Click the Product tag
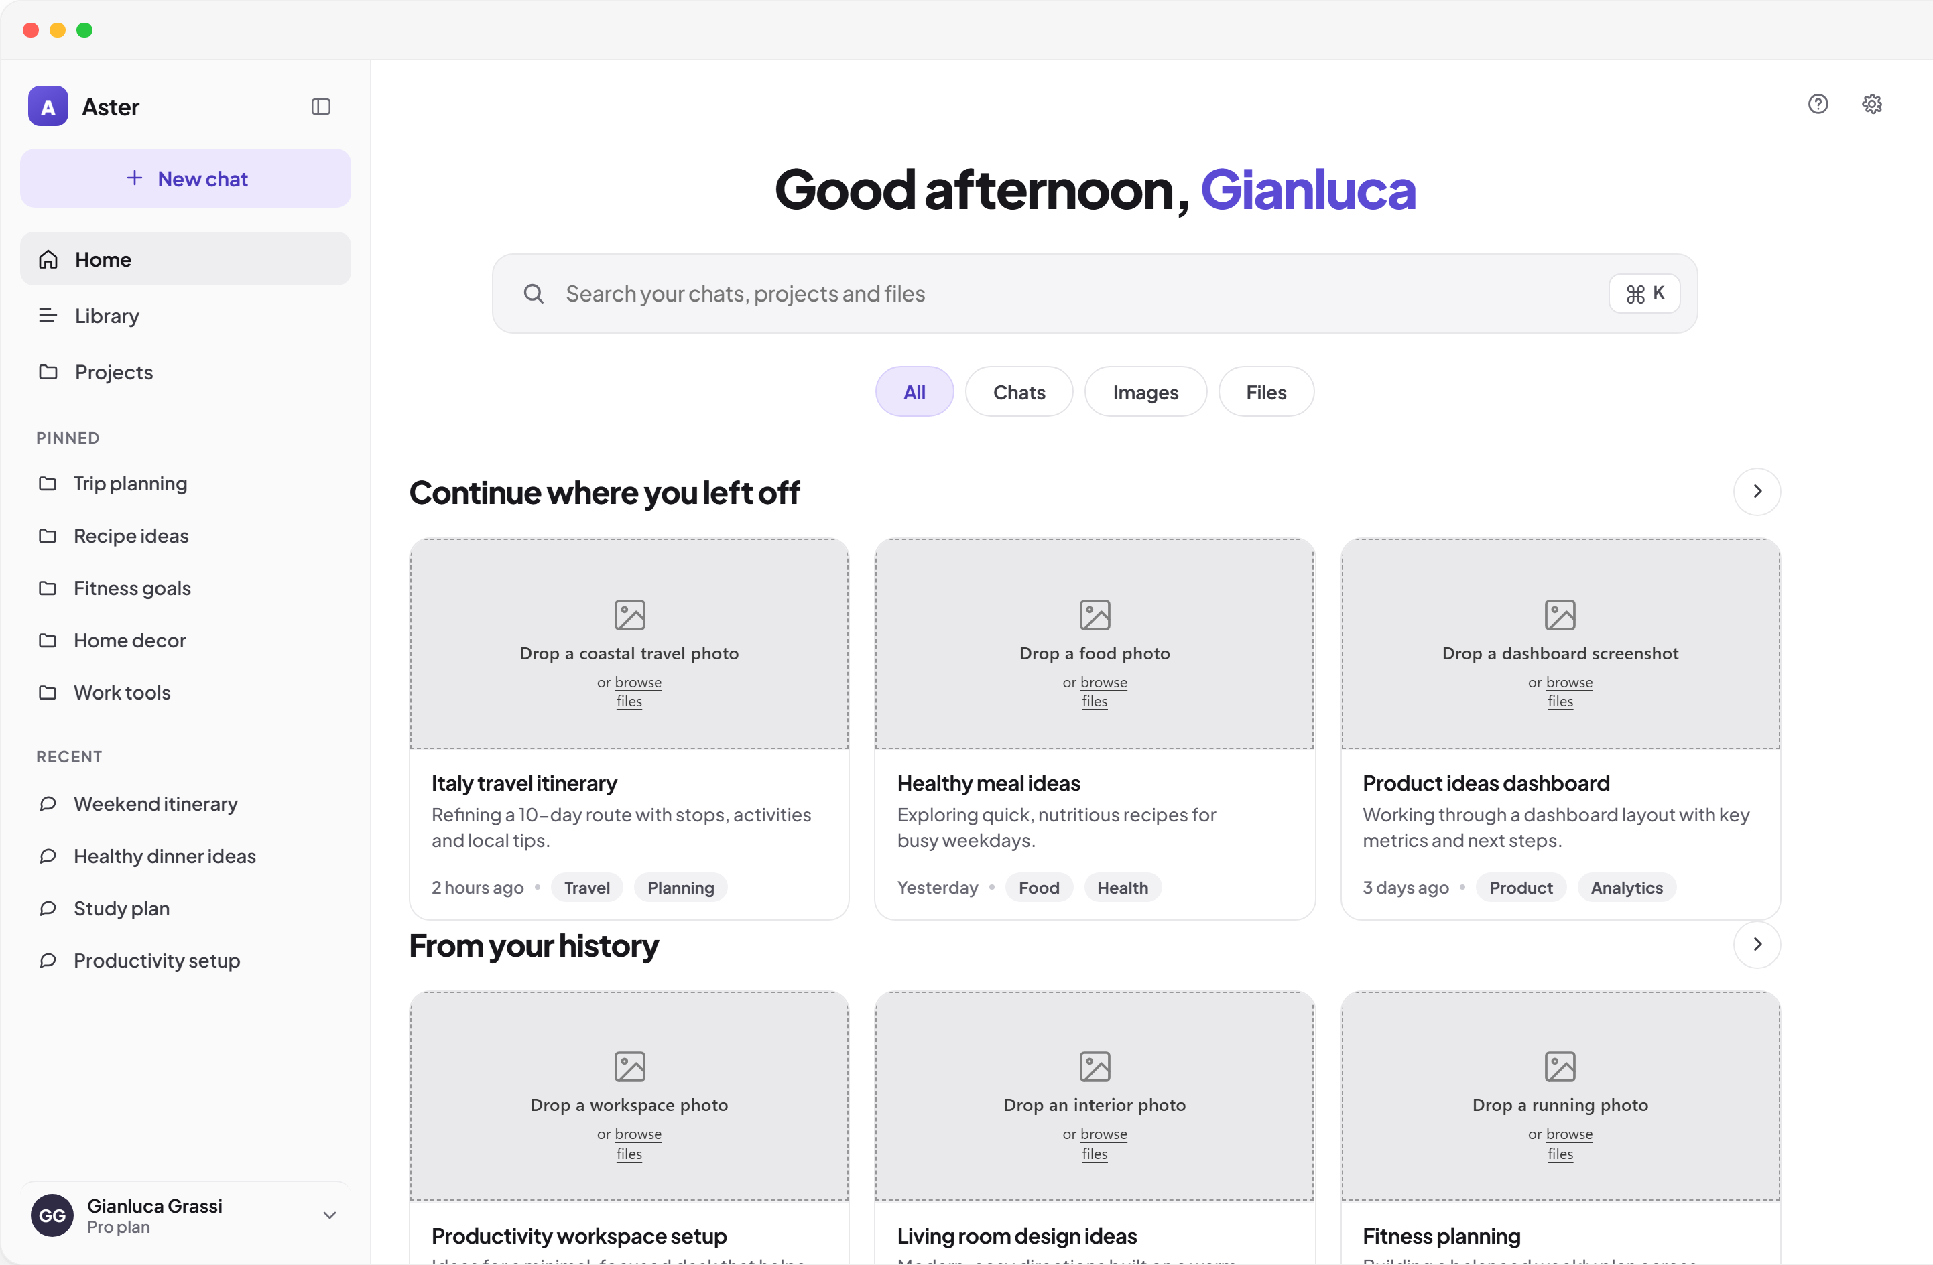Viewport: 1933px width, 1265px height. 1520,888
